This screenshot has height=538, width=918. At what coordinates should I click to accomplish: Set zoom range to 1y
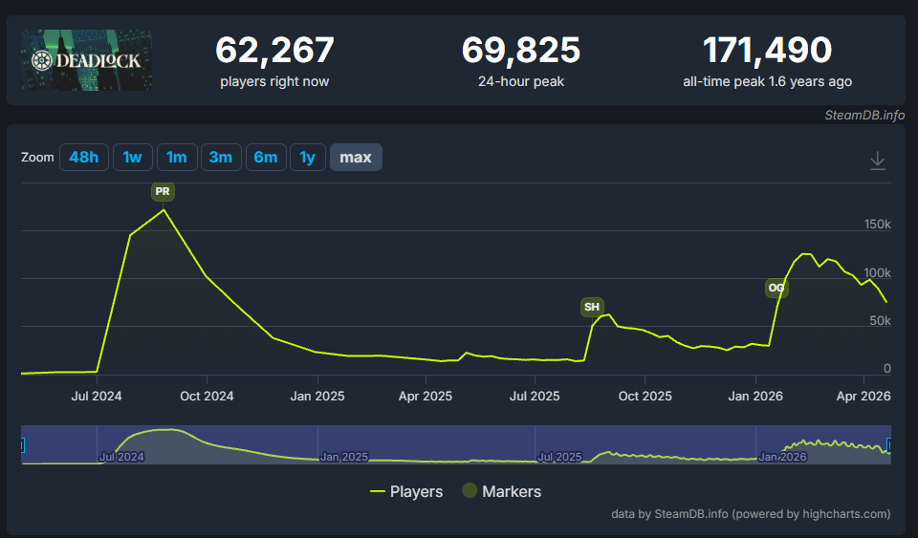click(x=307, y=158)
